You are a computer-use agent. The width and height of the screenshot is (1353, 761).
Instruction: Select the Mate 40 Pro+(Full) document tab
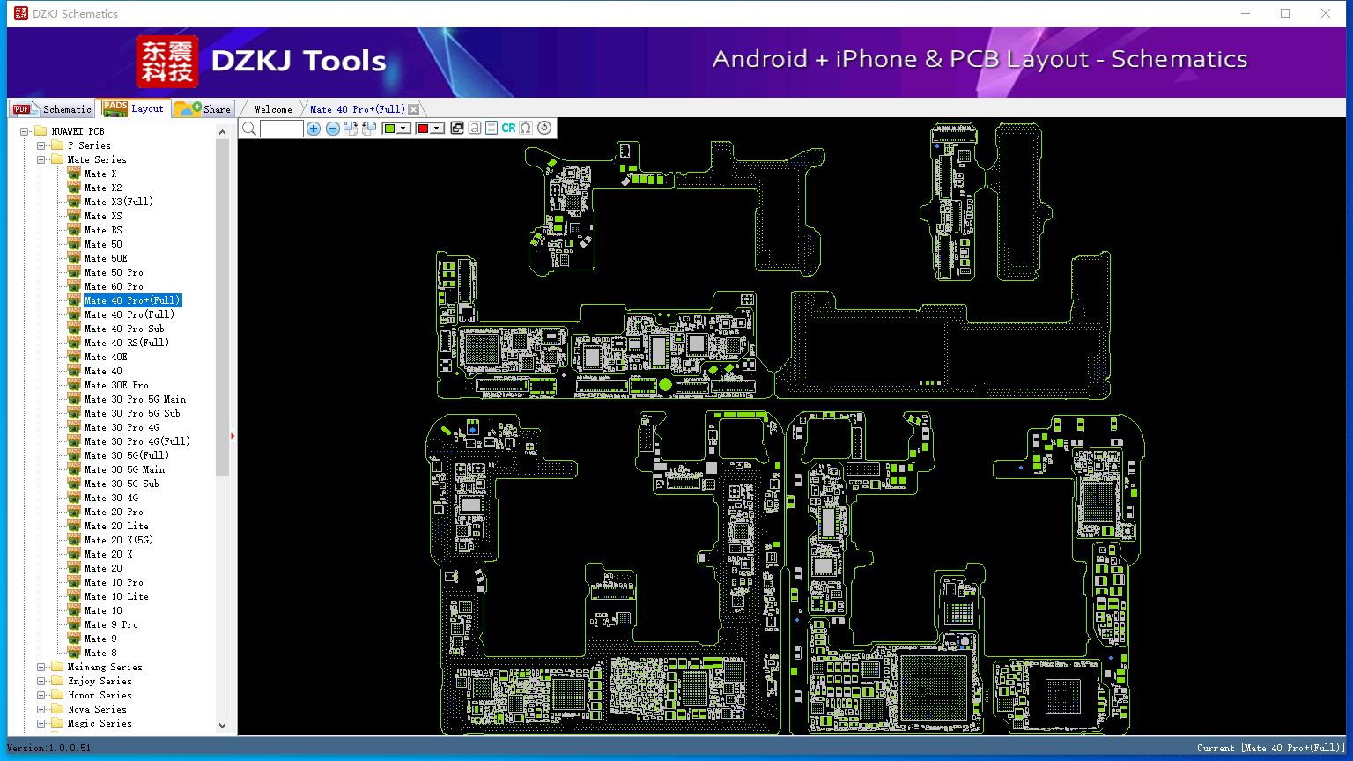coord(358,109)
